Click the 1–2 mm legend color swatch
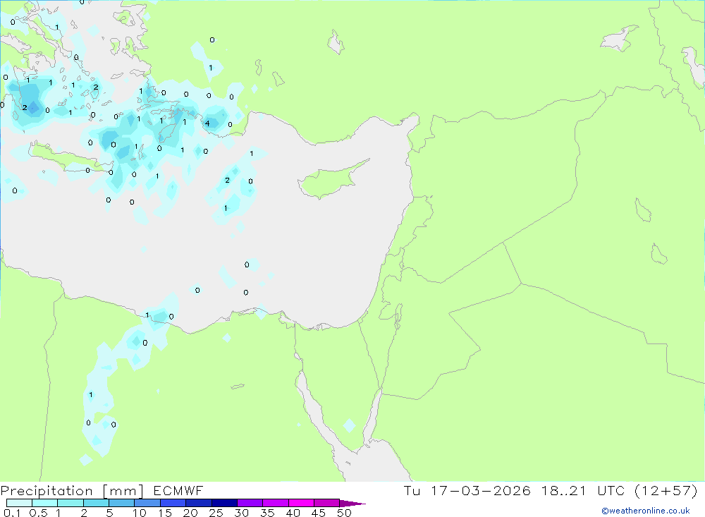This screenshot has height=517, width=705. pos(70,503)
